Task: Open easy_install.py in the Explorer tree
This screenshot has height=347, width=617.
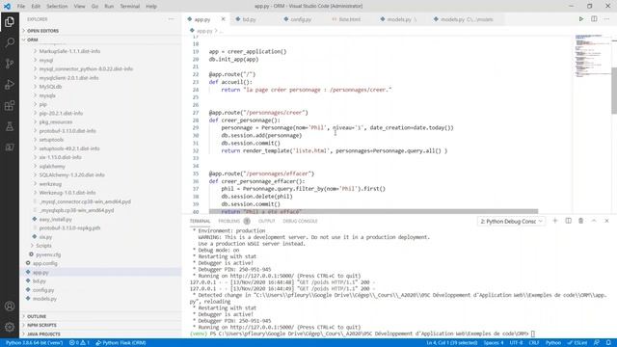Action: (x=56, y=219)
